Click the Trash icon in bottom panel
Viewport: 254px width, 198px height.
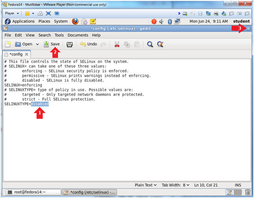(248, 192)
